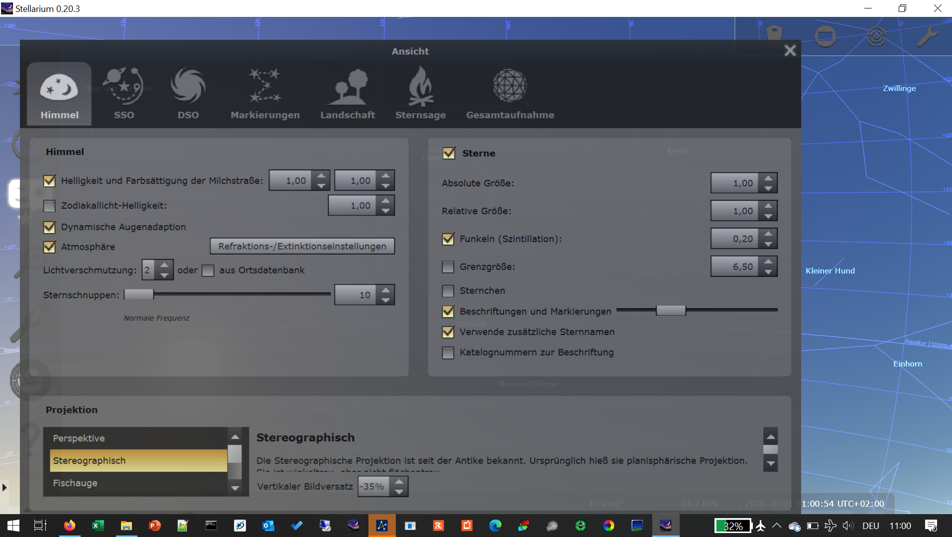Raise Absolute Größe using the up arrow
Image resolution: width=952 pixels, height=537 pixels.
(x=769, y=178)
